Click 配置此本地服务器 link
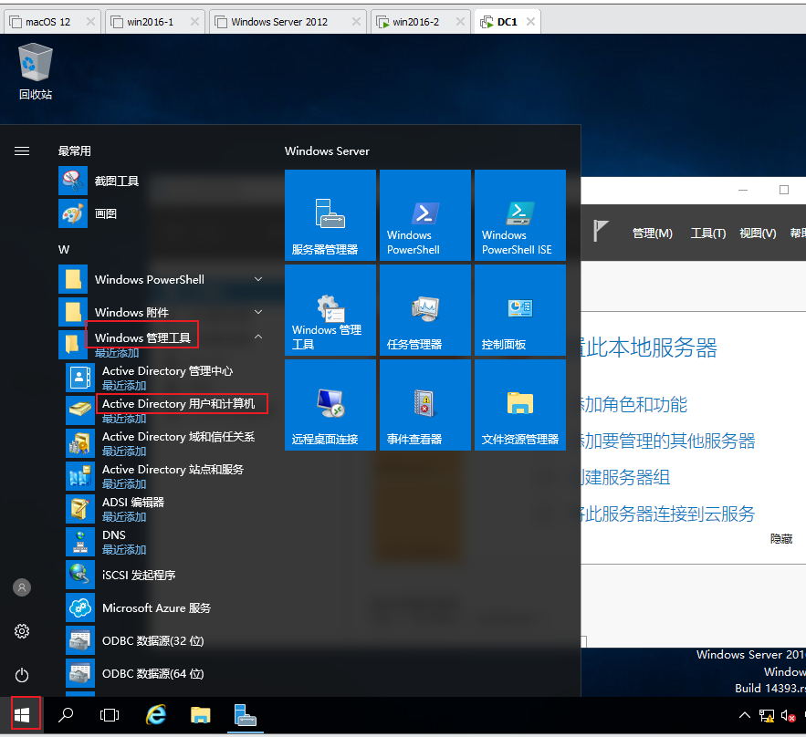Screen dimensions: 806x737 [649, 348]
